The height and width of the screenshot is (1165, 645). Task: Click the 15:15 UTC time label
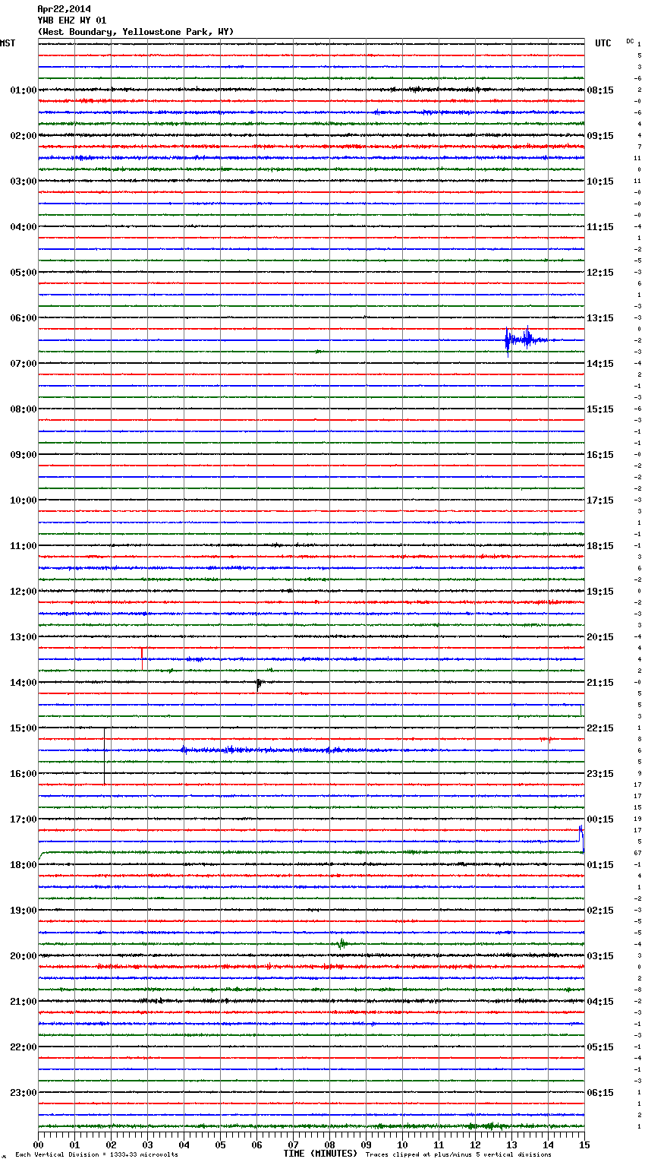coord(600,409)
